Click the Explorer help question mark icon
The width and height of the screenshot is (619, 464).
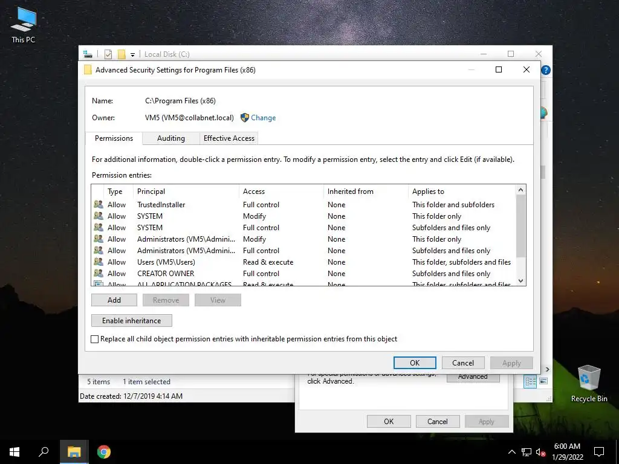click(x=546, y=70)
